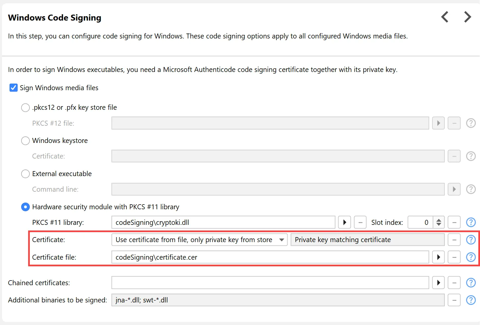Decrease the Slot index value

[x=439, y=225]
